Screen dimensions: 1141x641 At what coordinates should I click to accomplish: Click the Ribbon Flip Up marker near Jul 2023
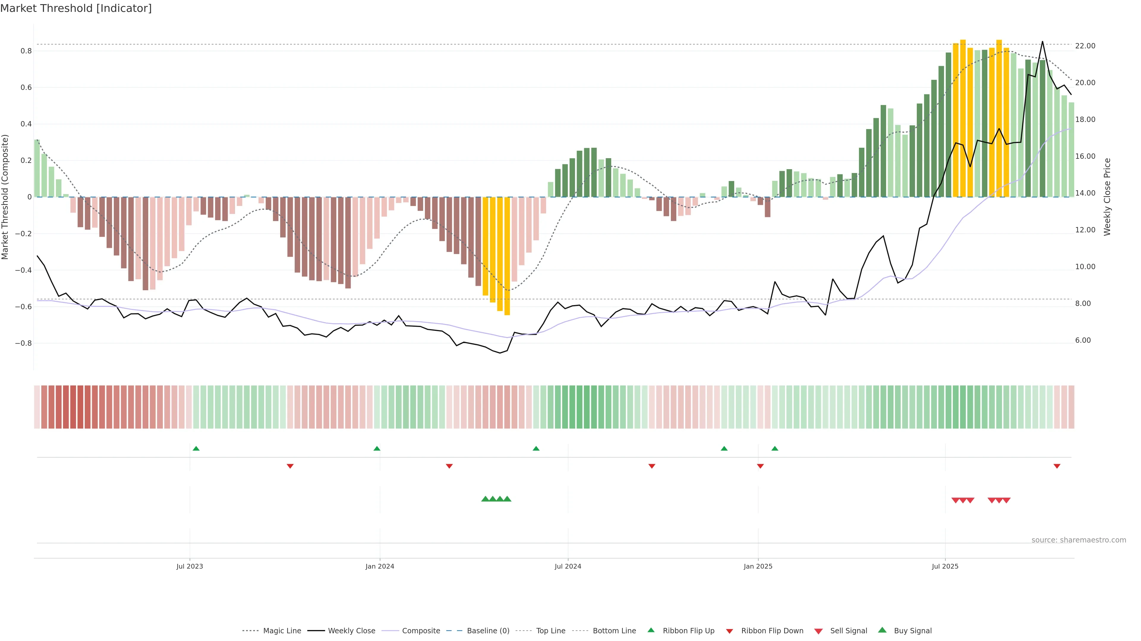[x=196, y=449]
